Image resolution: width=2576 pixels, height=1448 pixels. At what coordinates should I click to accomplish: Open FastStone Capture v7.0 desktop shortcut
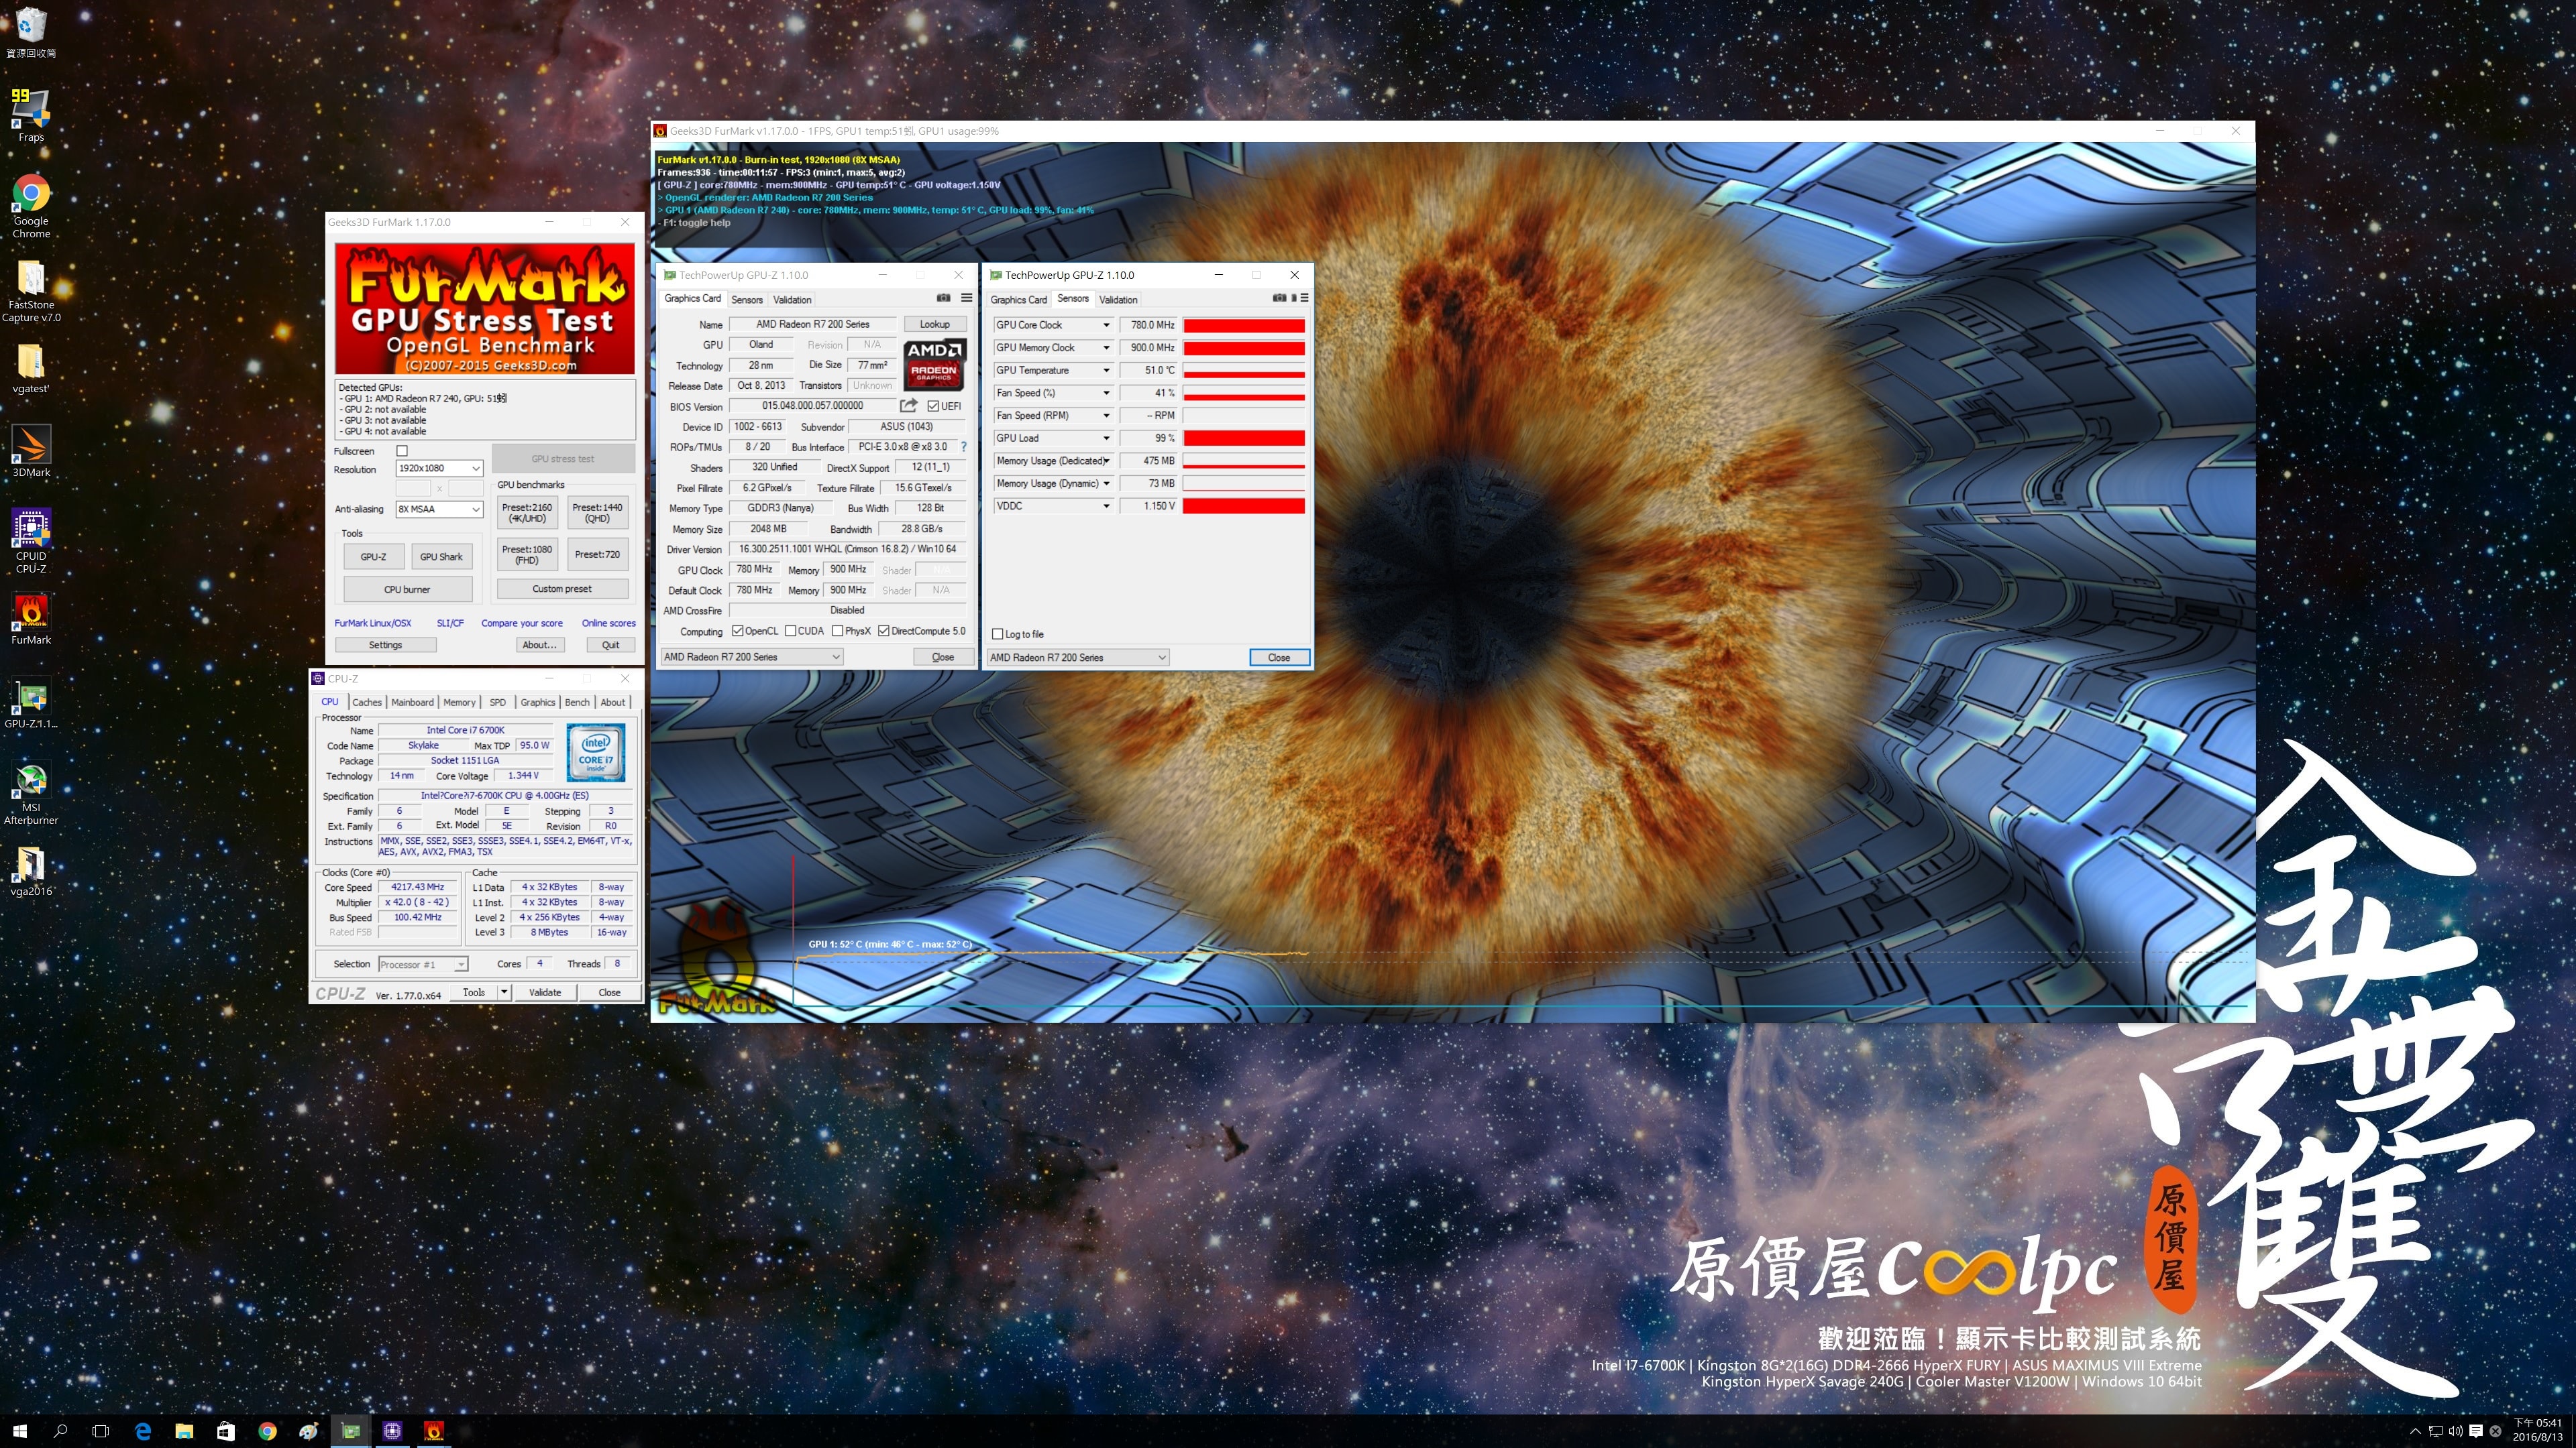31,291
